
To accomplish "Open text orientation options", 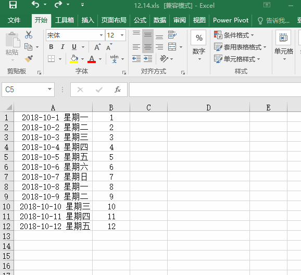I will pyautogui.click(x=166, y=59).
